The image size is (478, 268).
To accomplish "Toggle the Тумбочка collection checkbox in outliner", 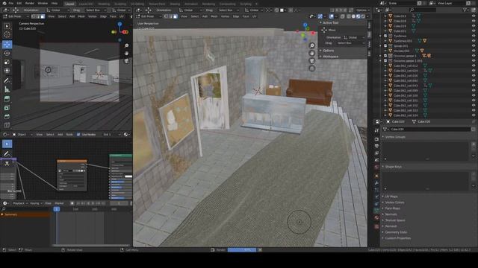I will point(385,36).
